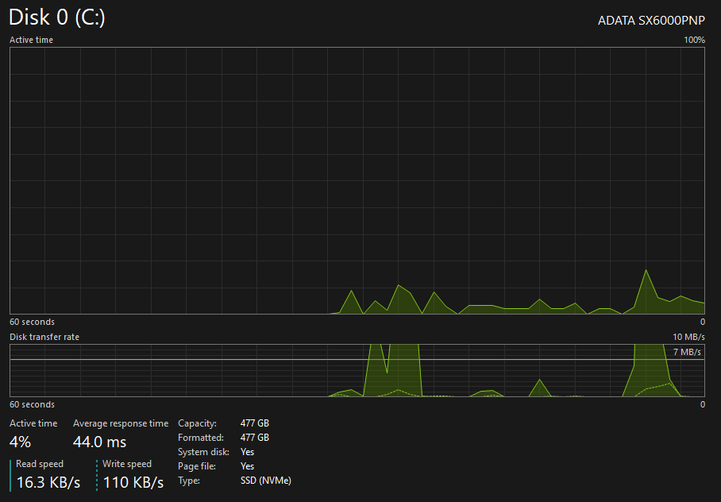
Task: Click the Page file Yes value
Action: pos(248,466)
